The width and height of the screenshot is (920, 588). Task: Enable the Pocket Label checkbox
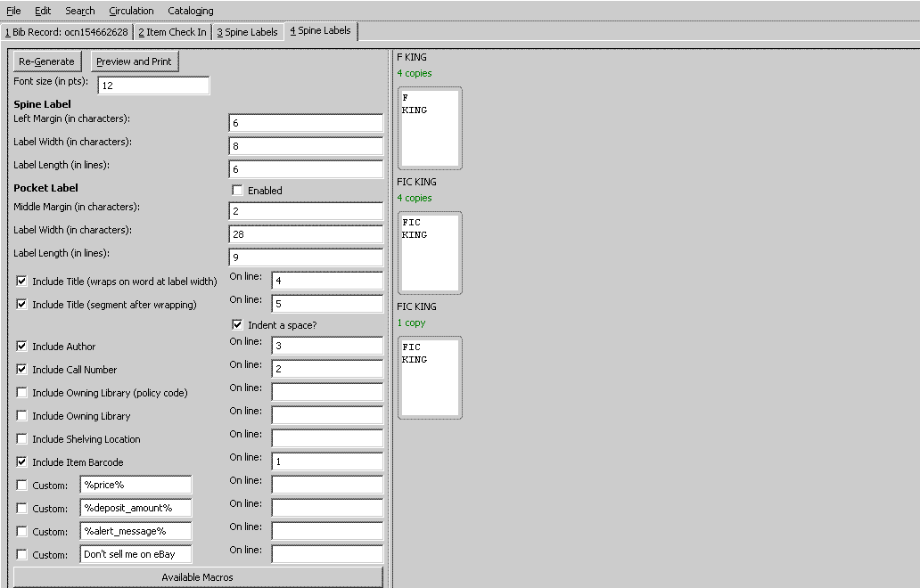pyautogui.click(x=237, y=191)
